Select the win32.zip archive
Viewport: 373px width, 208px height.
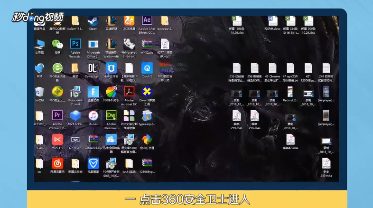[147, 44]
